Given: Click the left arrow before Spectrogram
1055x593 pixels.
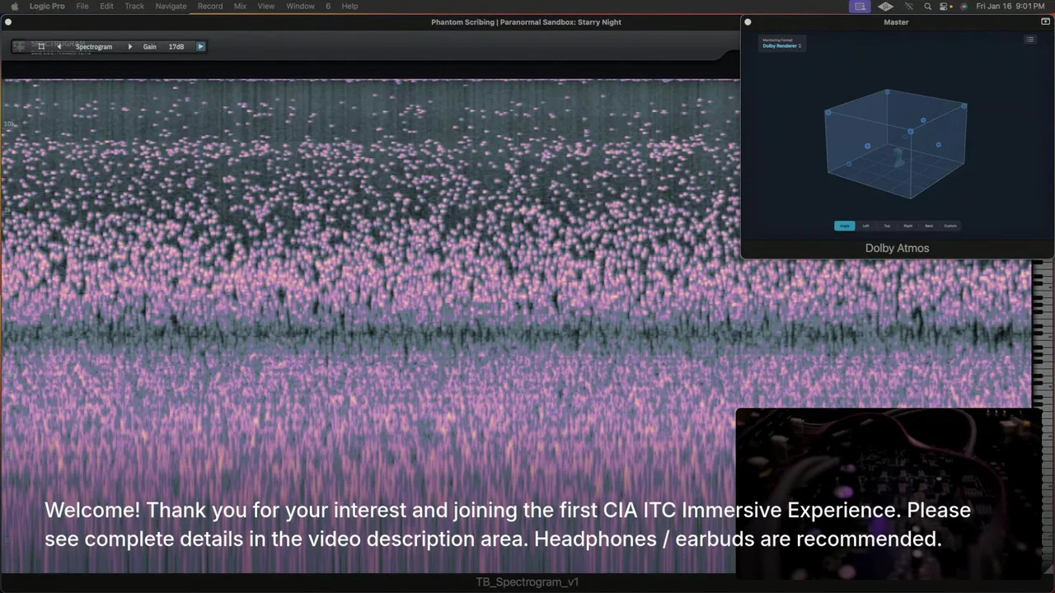Looking at the screenshot, I should tap(59, 47).
